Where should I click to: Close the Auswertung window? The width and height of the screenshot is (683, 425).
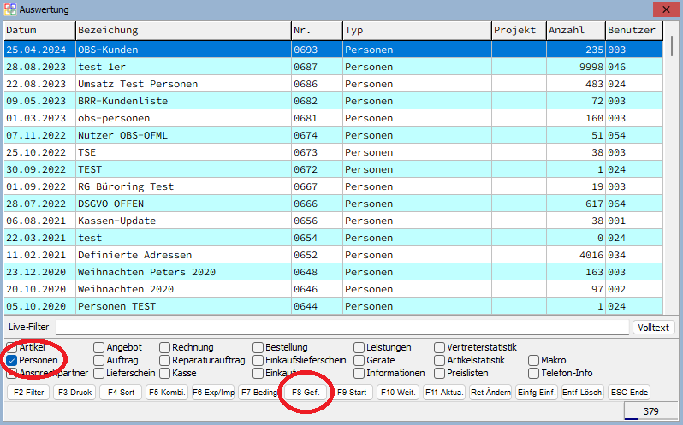662,9
